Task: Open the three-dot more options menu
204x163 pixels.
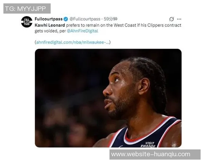Action: tap(179, 19)
